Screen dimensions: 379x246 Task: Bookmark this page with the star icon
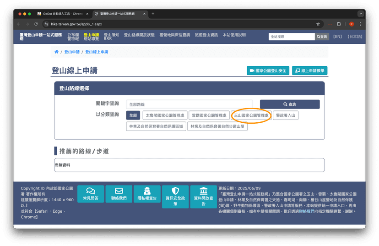point(318,24)
